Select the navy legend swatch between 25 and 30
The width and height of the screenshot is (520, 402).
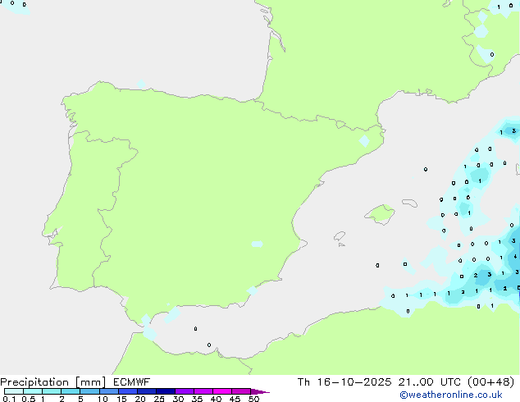tap(166, 391)
